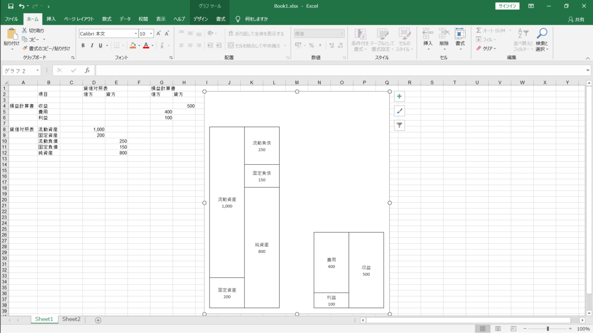Open the Paste (貼り付け) clipboard icon
This screenshot has height=333, width=593.
coord(11,35)
